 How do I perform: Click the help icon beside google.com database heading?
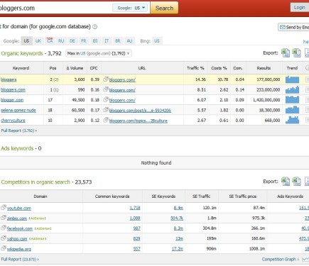[94, 27]
